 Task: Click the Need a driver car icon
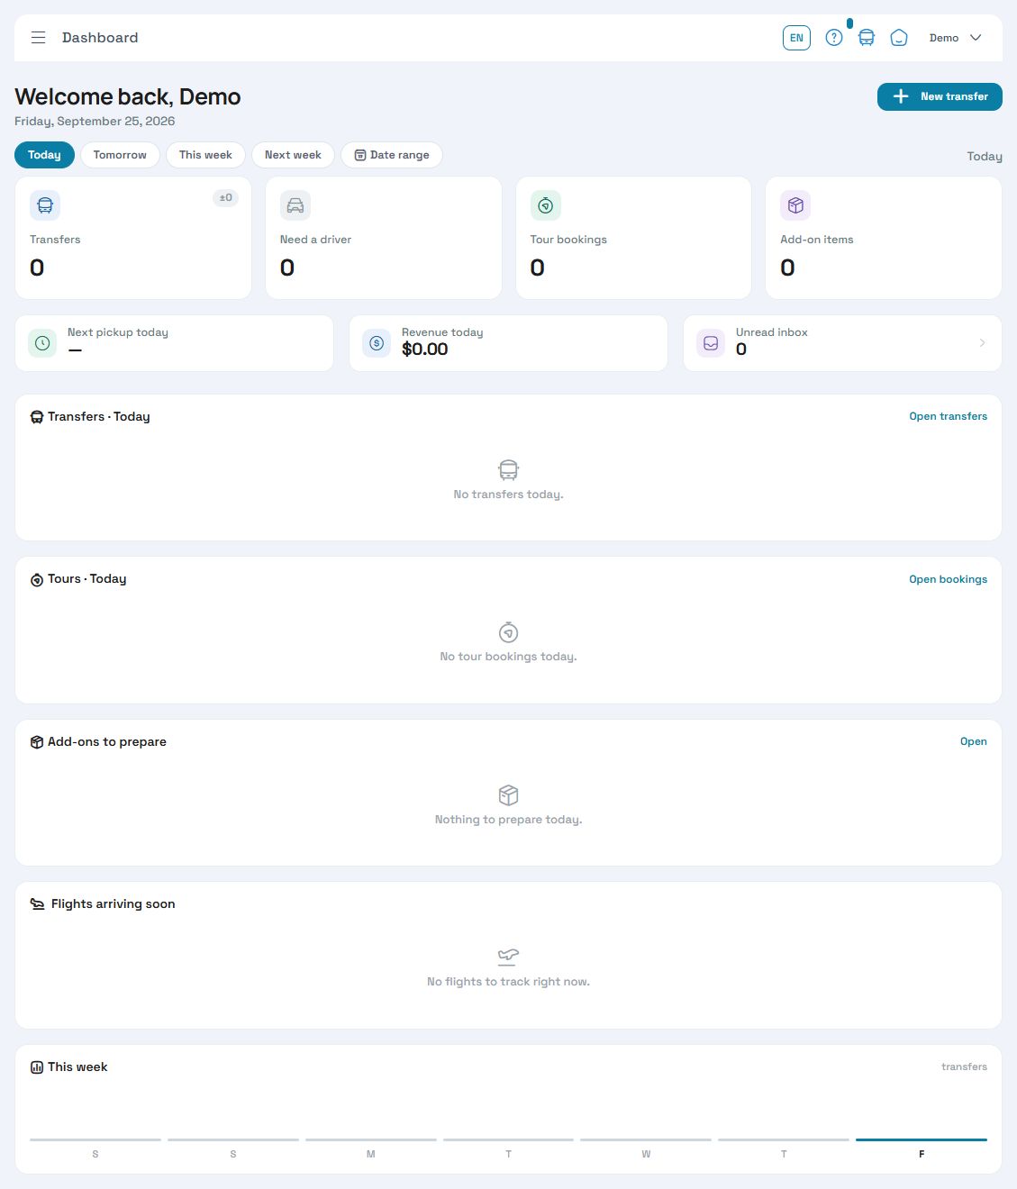click(295, 205)
